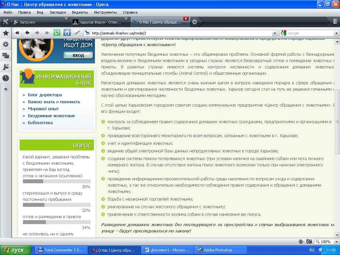Open the Закладки menu

point(58,12)
